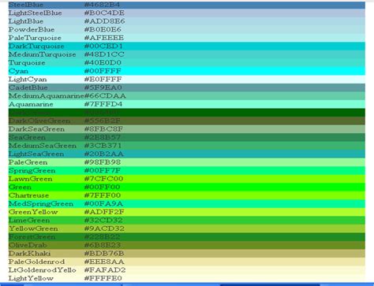The image size is (374, 286).
Task: Click the PaleGoldenrod label
Action: point(36,262)
